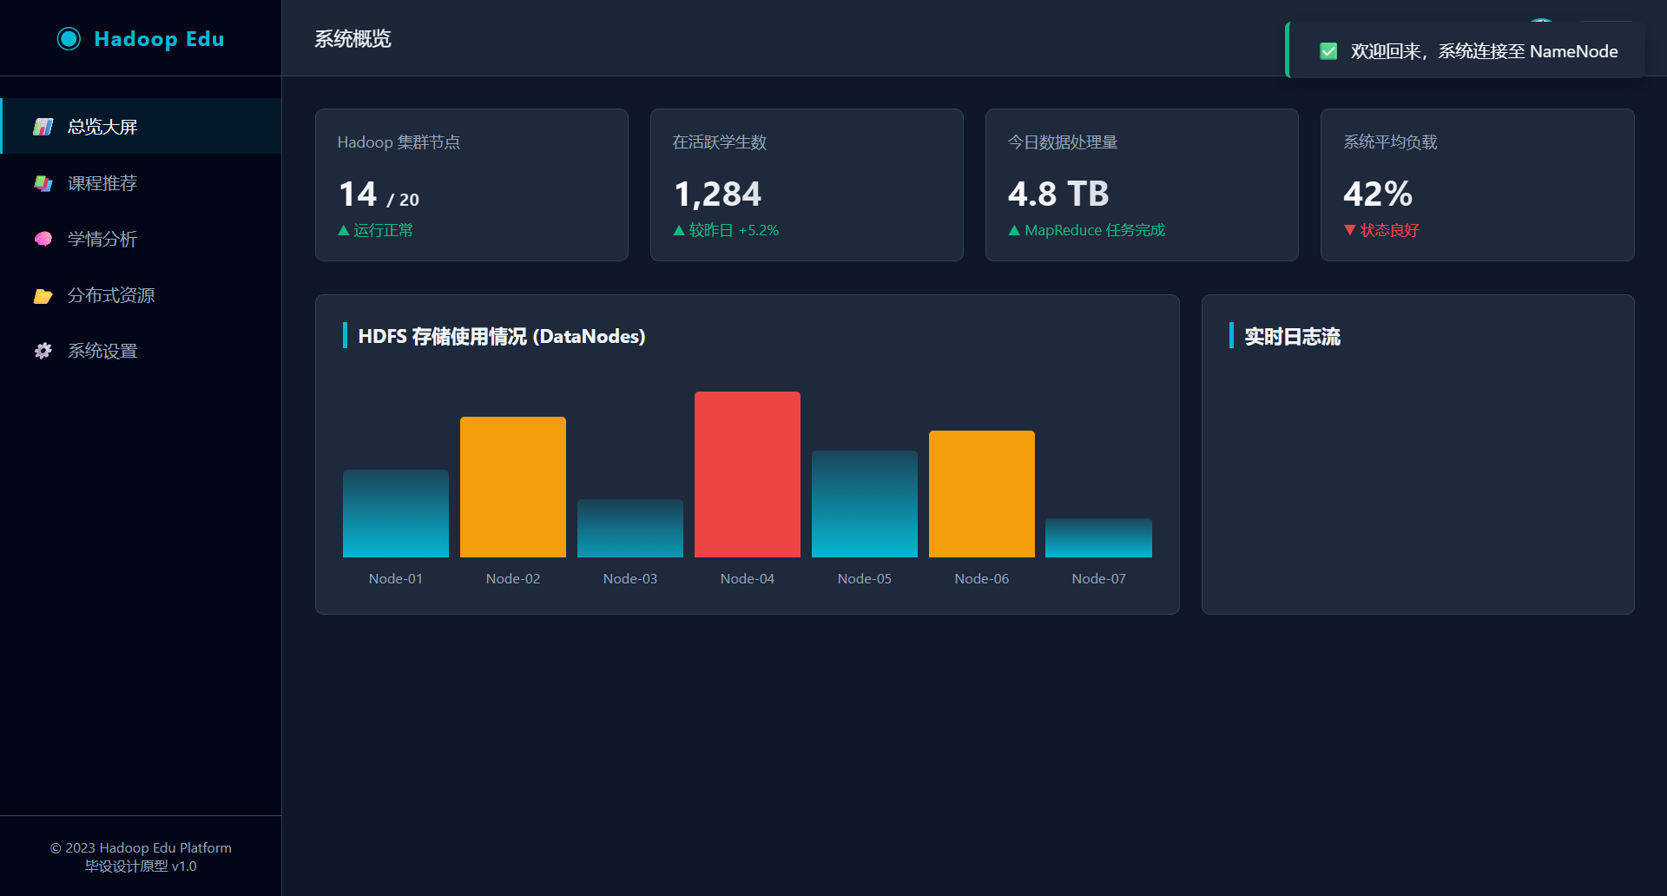
Task: Select the Node-04 red storage bar
Action: point(747,474)
